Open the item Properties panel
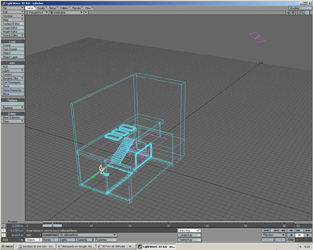 coord(105,240)
